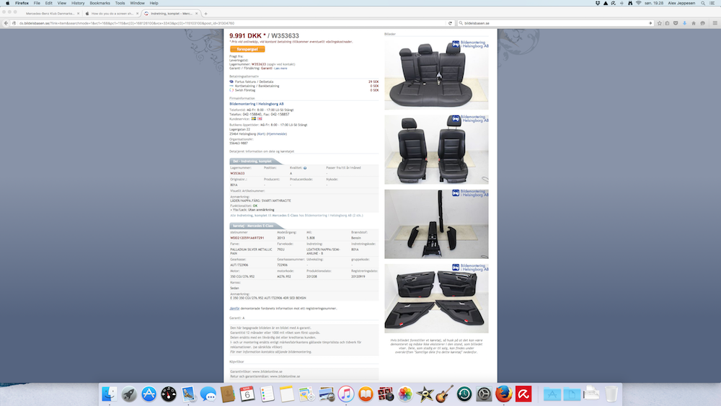
Task: Open Photos from the Dock
Action: [x=405, y=394]
